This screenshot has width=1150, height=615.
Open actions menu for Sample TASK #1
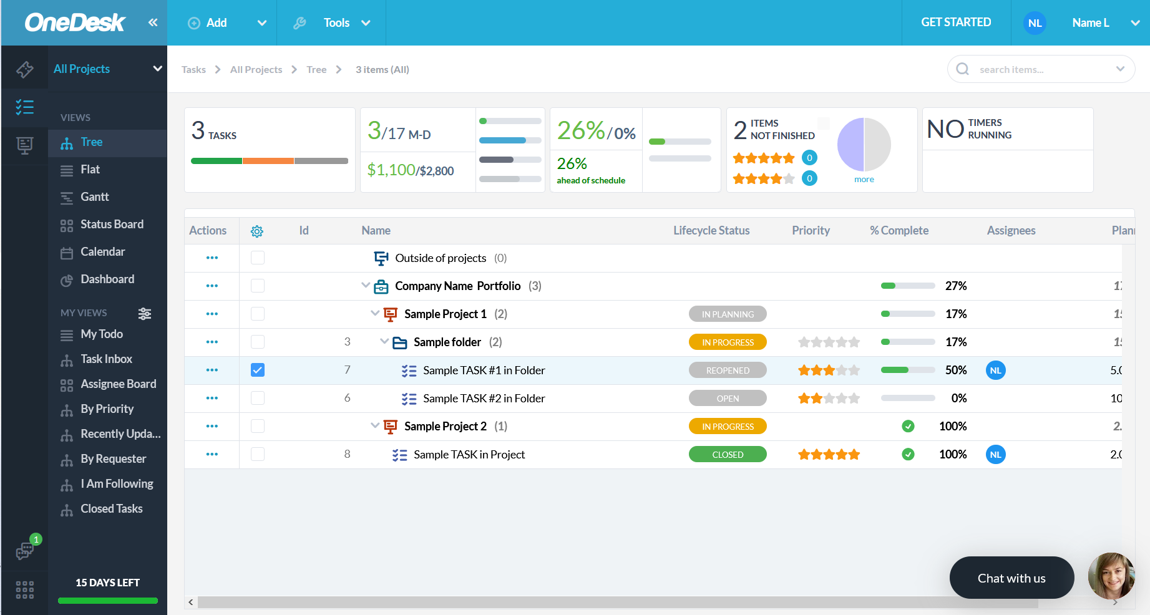point(212,370)
